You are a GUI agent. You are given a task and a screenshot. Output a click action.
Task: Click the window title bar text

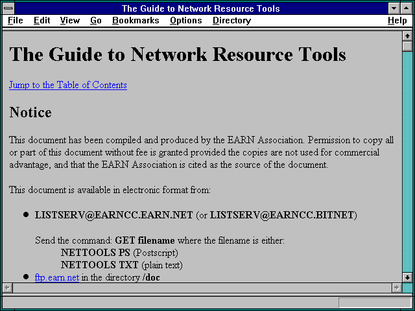[x=200, y=8]
